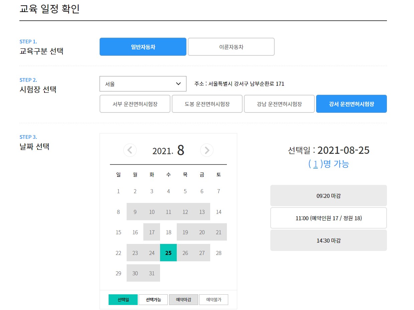Select August 16 on the calendar
Viewport: 414px width, 310px height.
135,232
